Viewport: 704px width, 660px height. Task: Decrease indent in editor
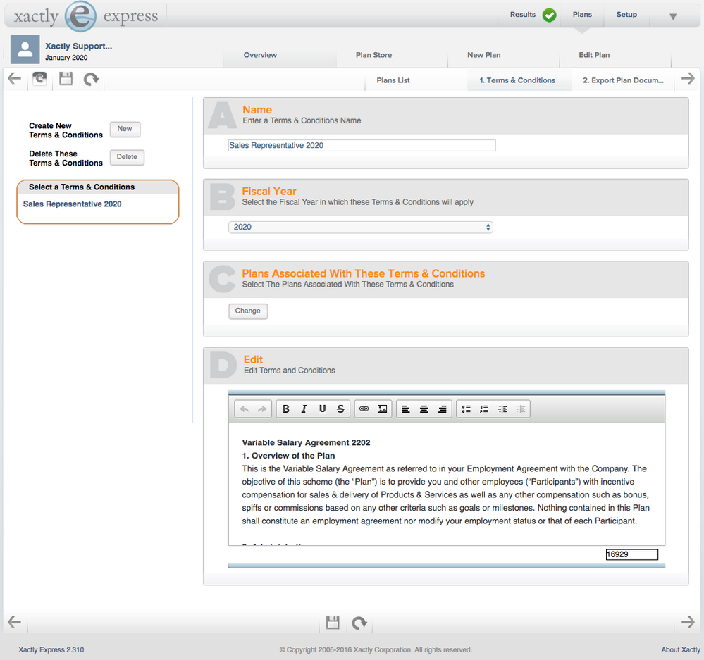[521, 409]
